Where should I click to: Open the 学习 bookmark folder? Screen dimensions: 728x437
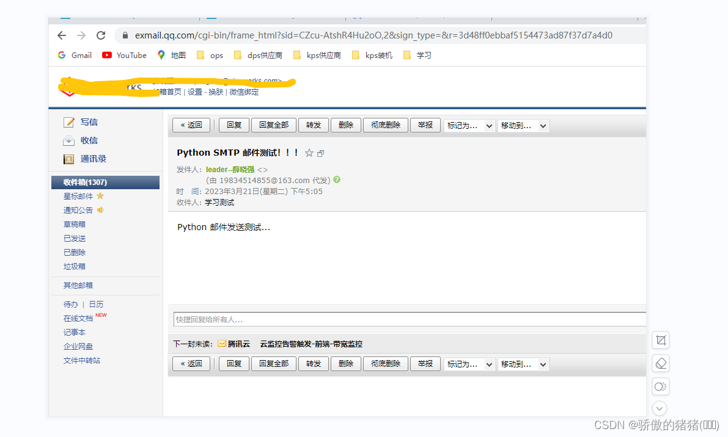point(417,55)
